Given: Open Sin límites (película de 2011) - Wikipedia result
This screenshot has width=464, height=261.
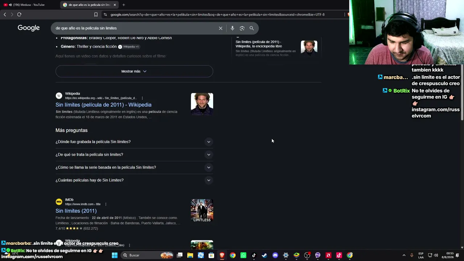Looking at the screenshot, I should tap(103, 105).
